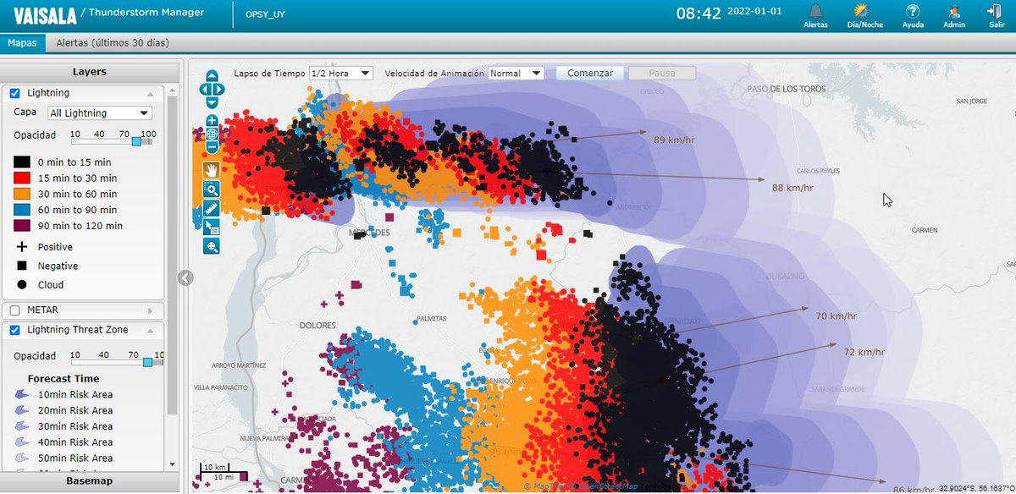The width and height of the screenshot is (1016, 494).
Task: Click the 88 km/hr storm speed label
Action: (x=792, y=187)
